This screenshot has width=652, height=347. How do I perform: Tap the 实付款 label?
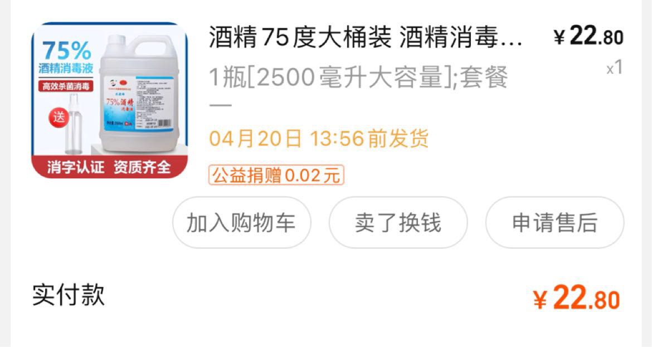pyautogui.click(x=69, y=295)
